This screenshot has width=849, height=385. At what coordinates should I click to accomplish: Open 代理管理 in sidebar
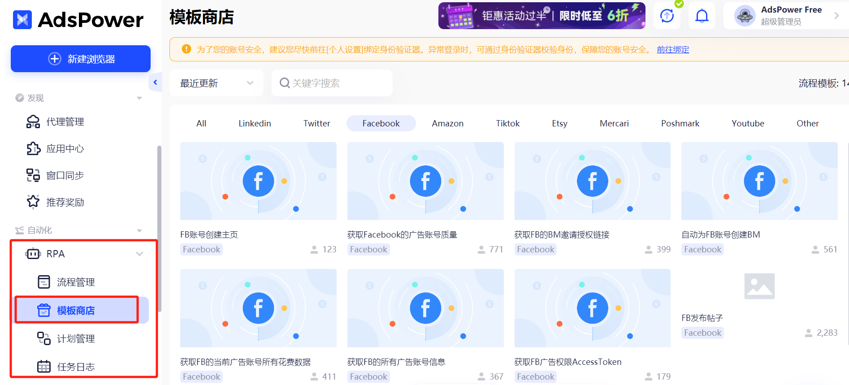pos(65,122)
